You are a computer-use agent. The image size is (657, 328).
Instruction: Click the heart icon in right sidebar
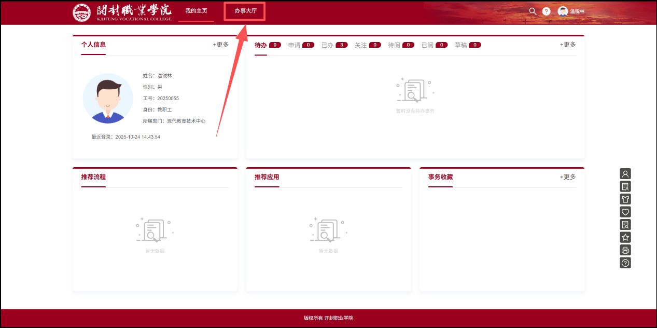coord(625,212)
